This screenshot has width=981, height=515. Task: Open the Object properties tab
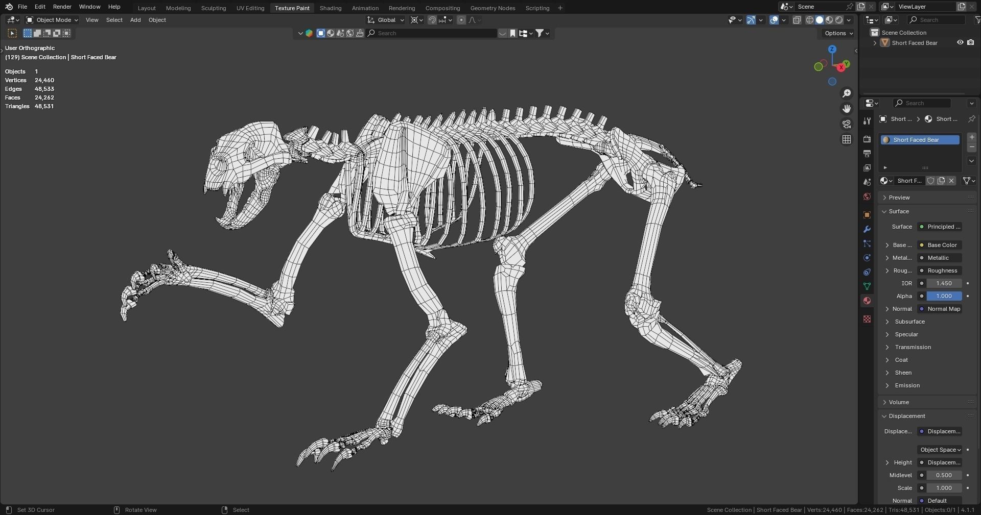[x=867, y=215]
